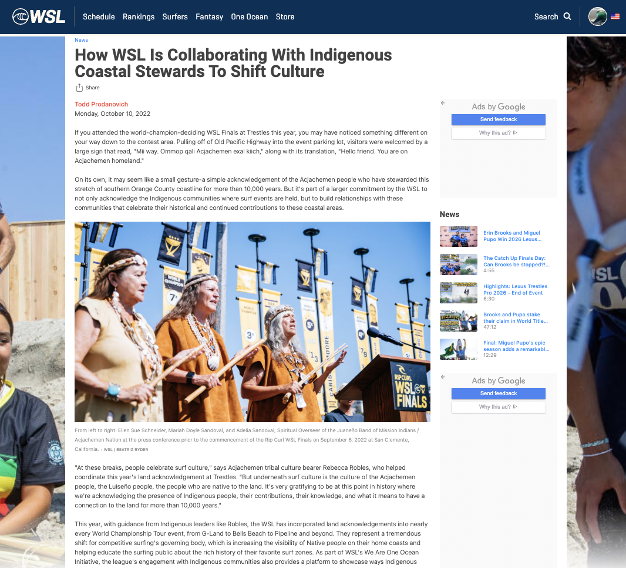Click Send feedback in top ad
The image size is (626, 568).
(498, 119)
